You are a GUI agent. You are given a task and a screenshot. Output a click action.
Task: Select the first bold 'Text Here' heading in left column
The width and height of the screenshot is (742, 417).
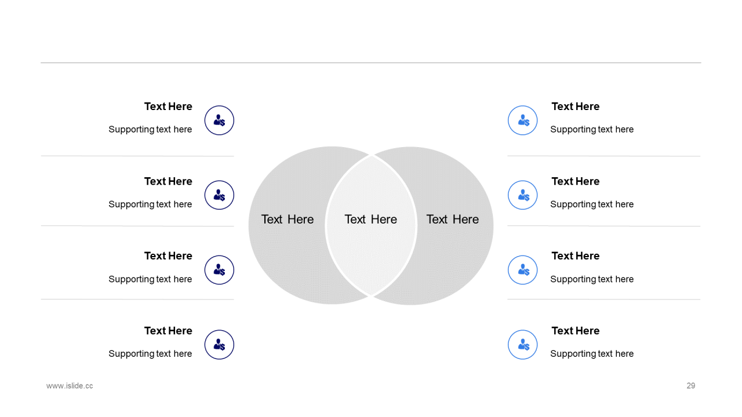[168, 107]
